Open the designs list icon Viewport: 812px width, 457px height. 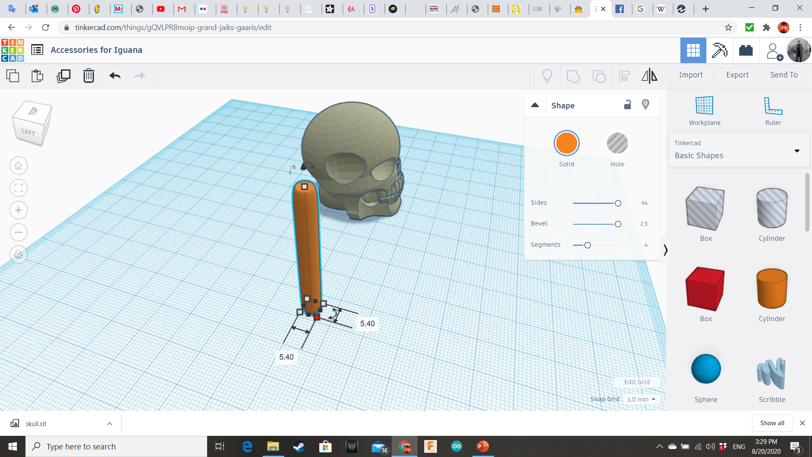click(37, 50)
